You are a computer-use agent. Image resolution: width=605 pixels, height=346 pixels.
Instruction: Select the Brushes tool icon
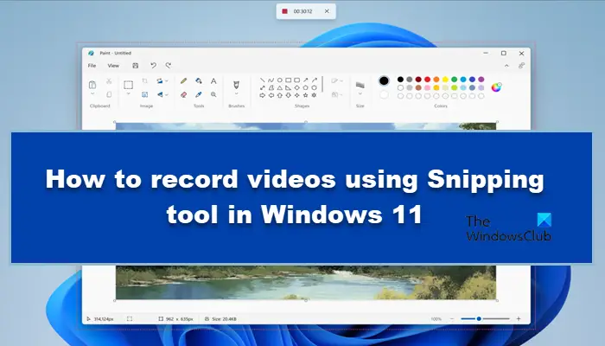[x=236, y=85]
